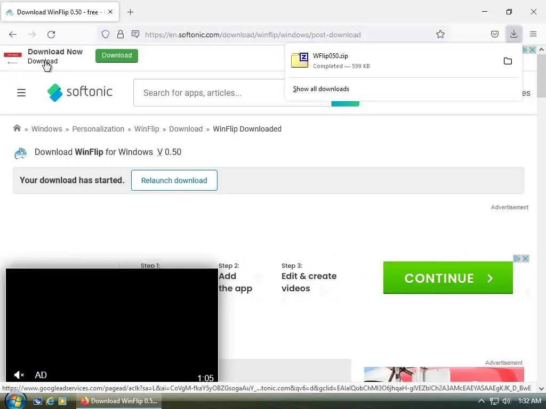The height and width of the screenshot is (409, 546).
Task: View site security padlock info
Action: pos(121,34)
